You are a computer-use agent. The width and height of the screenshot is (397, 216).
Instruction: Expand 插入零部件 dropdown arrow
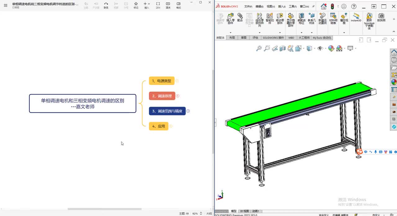[230, 32]
